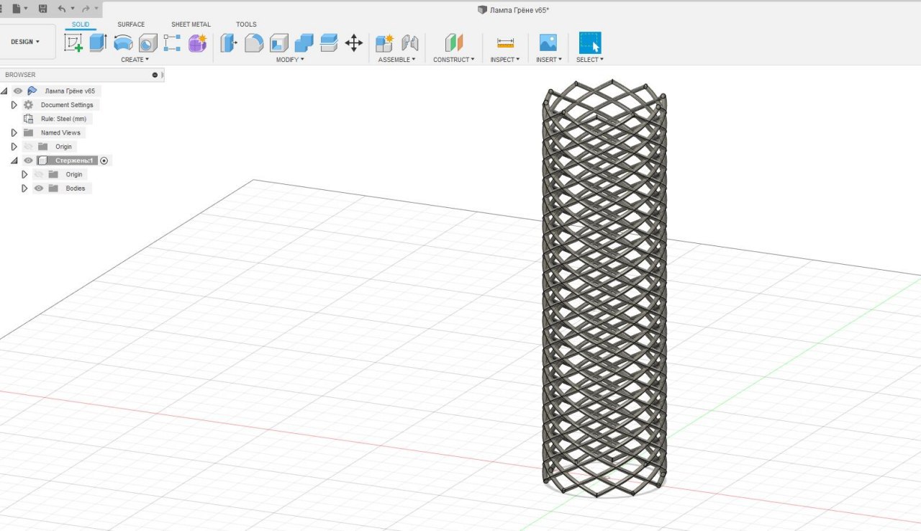Select the Press Pull tool

point(229,43)
